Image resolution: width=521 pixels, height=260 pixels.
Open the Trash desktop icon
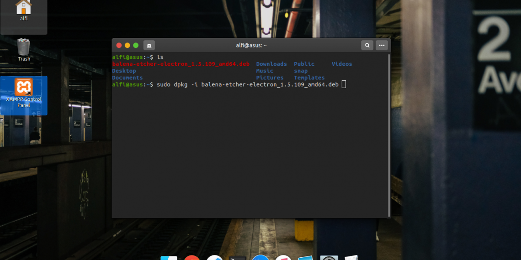(24, 50)
